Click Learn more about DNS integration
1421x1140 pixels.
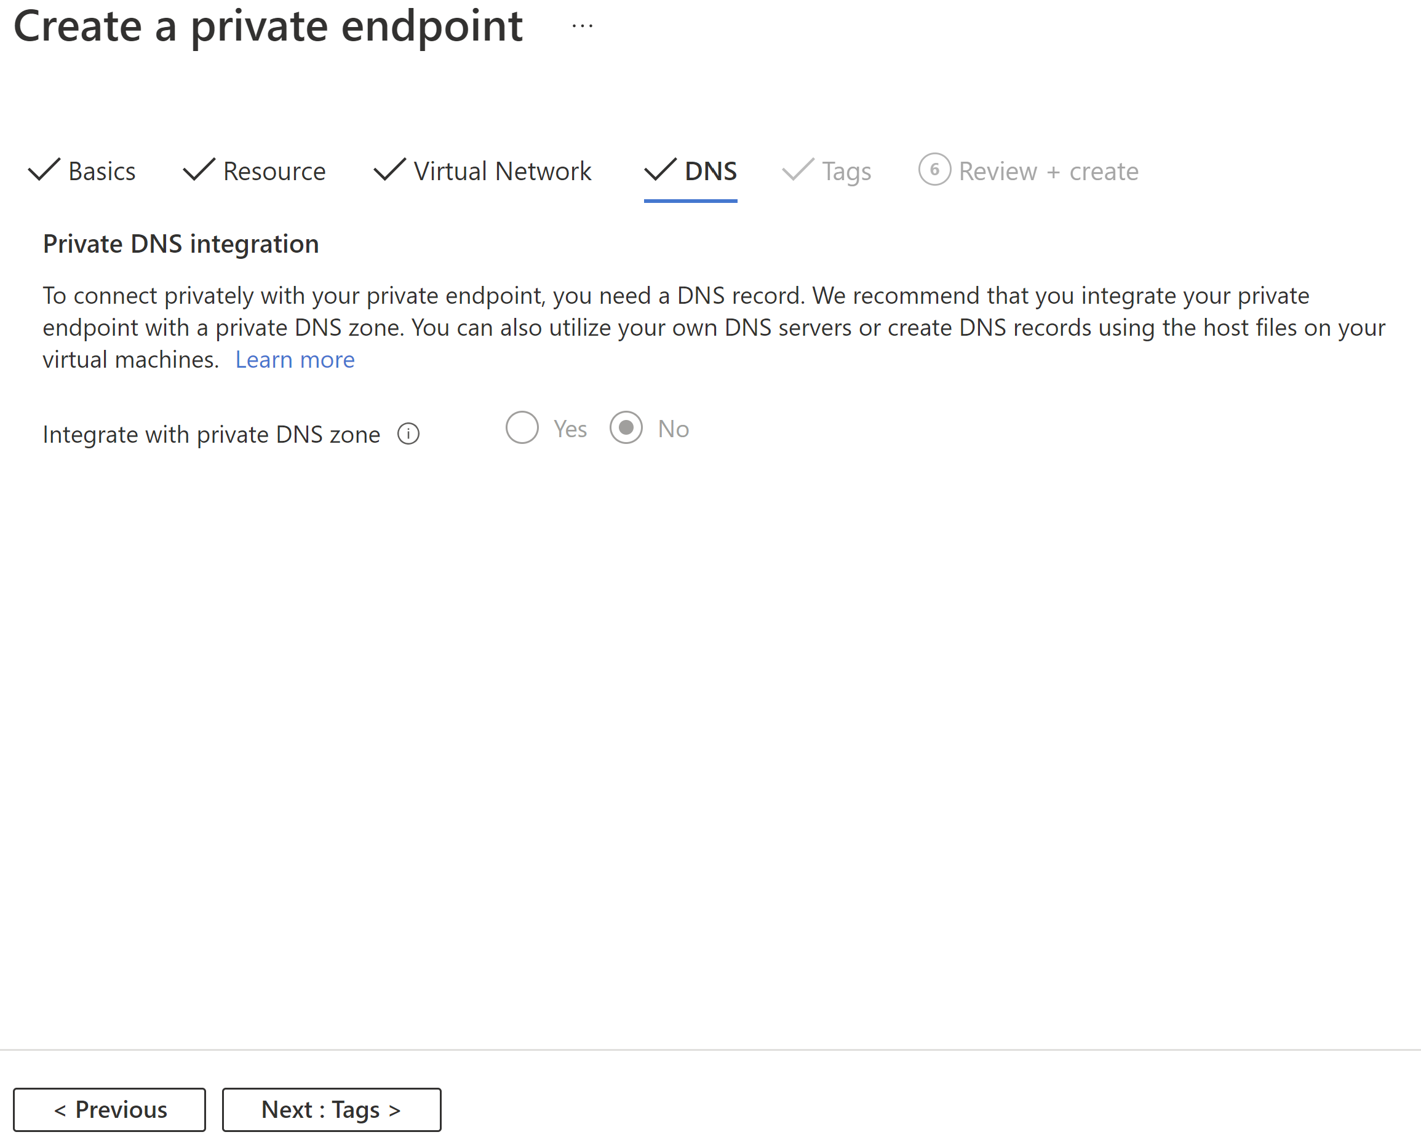296,360
